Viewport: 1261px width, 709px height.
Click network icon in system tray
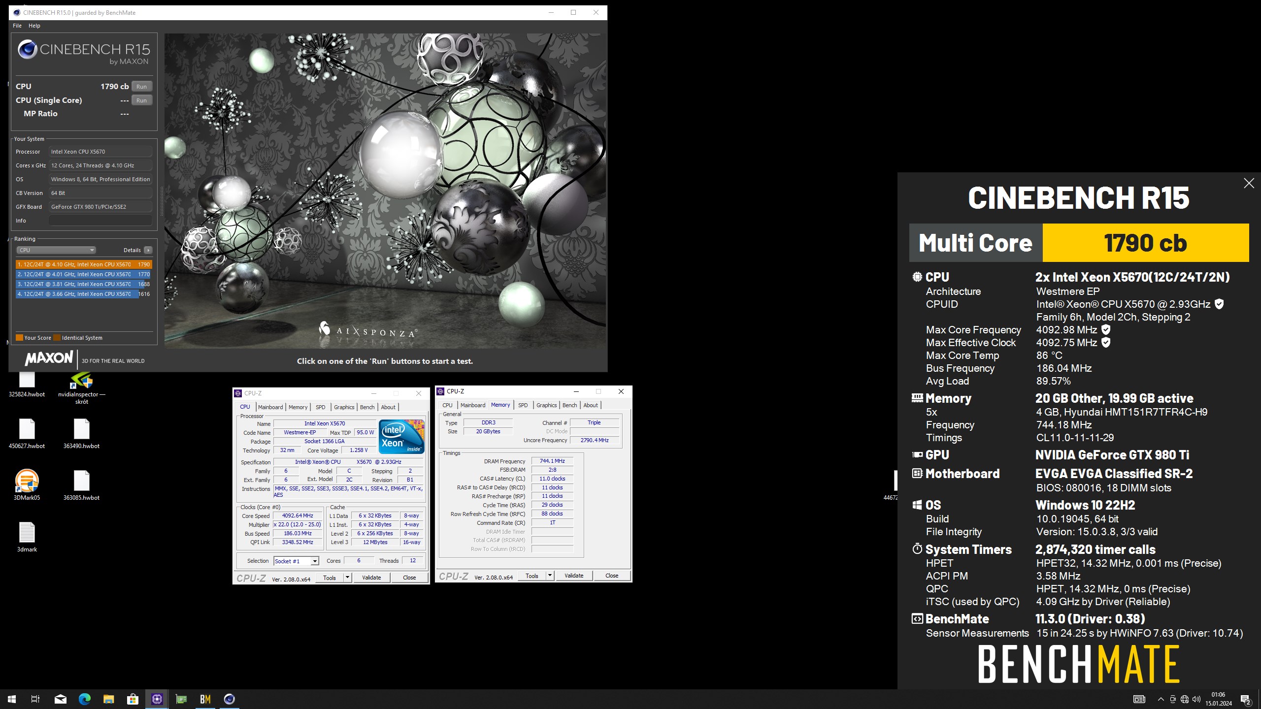(1185, 699)
